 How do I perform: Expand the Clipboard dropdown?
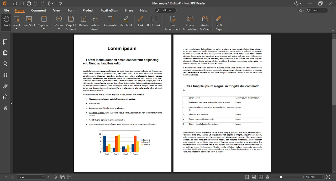[44, 29]
